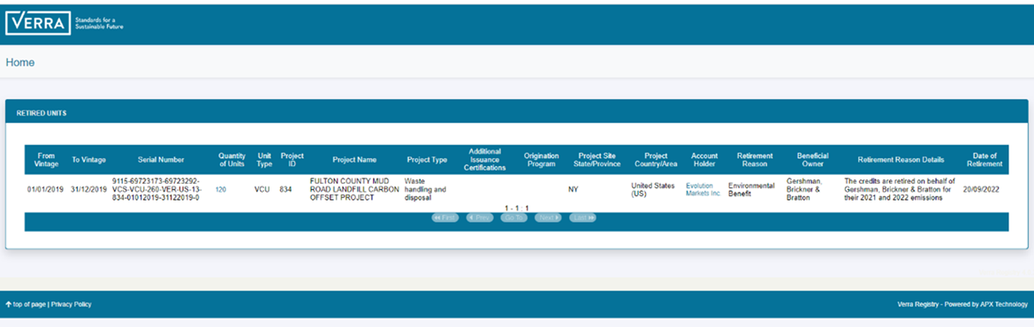This screenshot has height=327, width=1034.
Task: Click the 1 - 1 : 1 record count
Action: coord(516,209)
